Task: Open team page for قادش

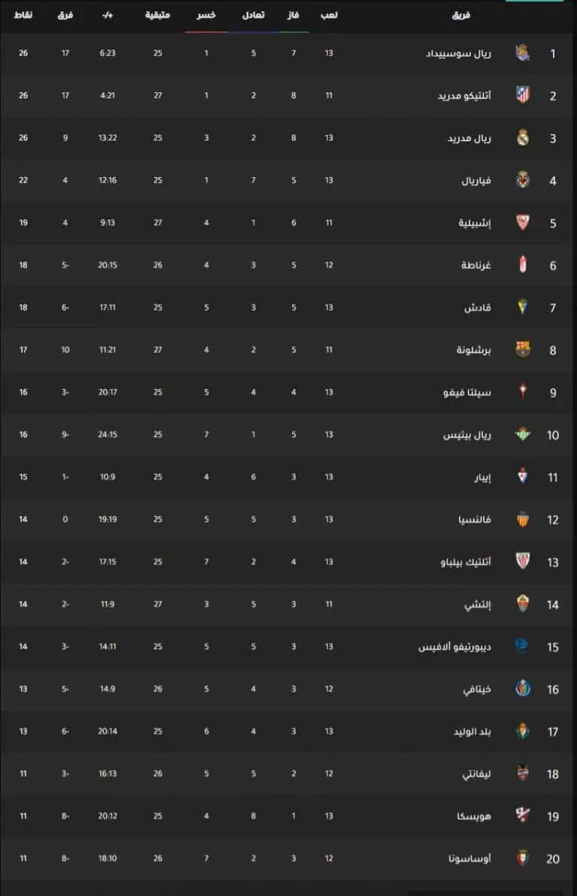Action: tap(478, 307)
